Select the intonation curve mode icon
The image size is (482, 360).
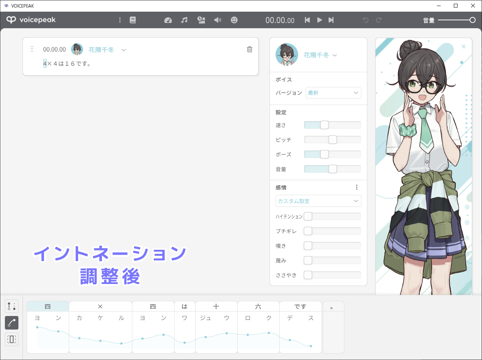[x=12, y=323]
